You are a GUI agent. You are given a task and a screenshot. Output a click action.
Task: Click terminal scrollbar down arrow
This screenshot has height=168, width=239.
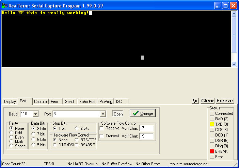click(x=234, y=64)
